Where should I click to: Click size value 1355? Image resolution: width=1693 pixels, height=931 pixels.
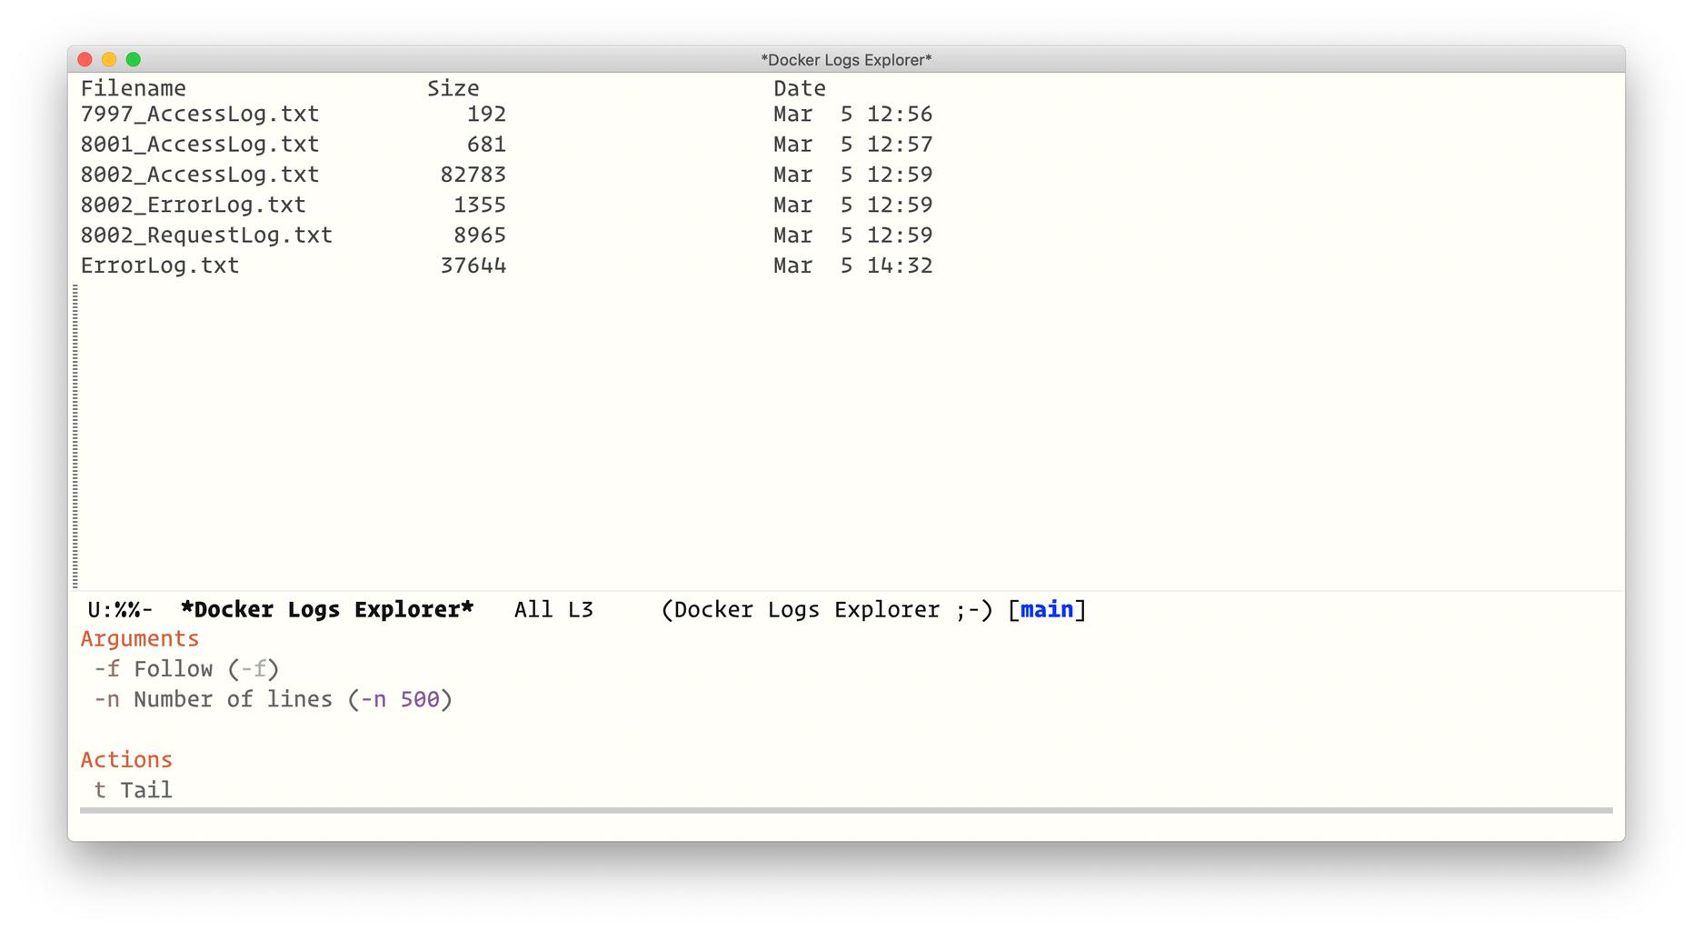pos(480,205)
